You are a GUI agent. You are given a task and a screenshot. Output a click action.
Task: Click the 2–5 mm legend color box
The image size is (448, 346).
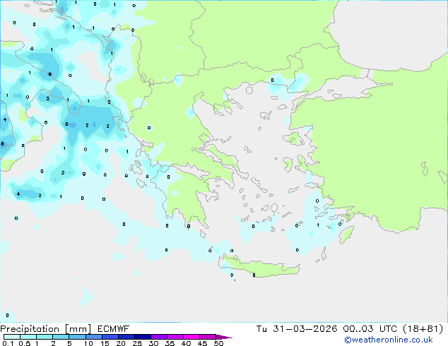[61, 337]
